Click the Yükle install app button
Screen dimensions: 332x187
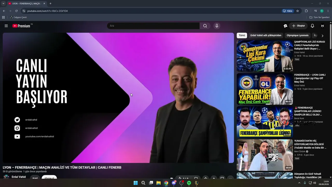pos(288,11)
